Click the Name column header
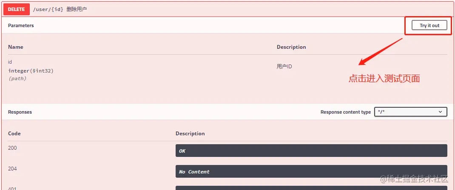This screenshot has width=455, height=190. (x=16, y=47)
